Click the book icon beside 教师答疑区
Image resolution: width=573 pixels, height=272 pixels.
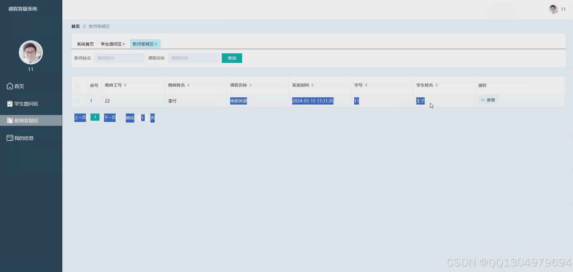coord(10,120)
